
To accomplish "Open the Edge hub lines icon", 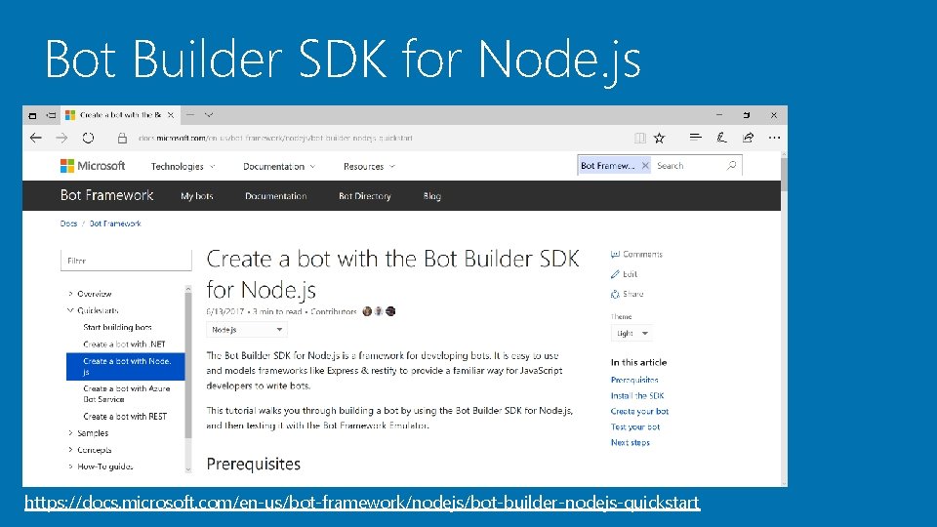I will [695, 138].
